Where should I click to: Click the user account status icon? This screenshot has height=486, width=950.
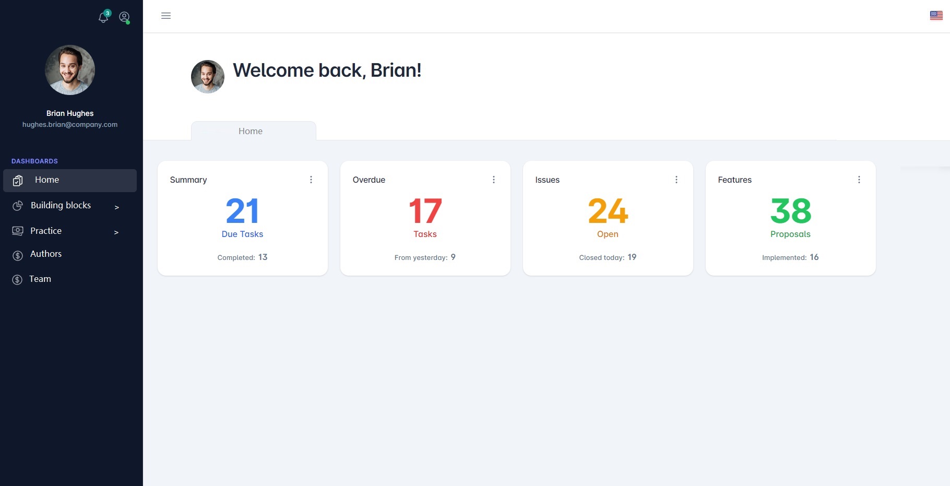pyautogui.click(x=124, y=17)
